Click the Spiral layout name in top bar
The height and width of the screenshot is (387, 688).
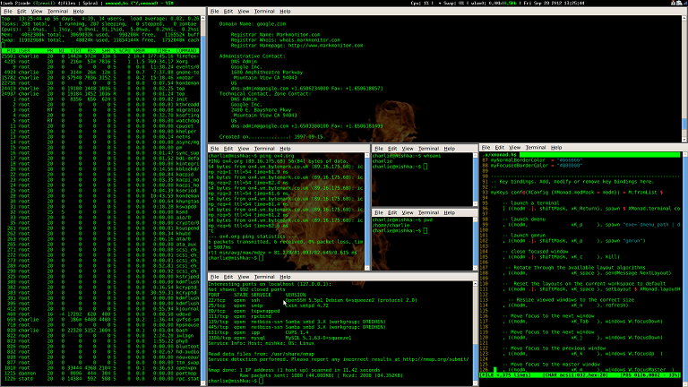90,3
